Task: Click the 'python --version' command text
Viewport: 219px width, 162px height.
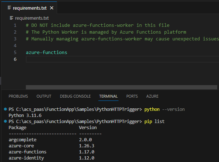Action: 164,109
